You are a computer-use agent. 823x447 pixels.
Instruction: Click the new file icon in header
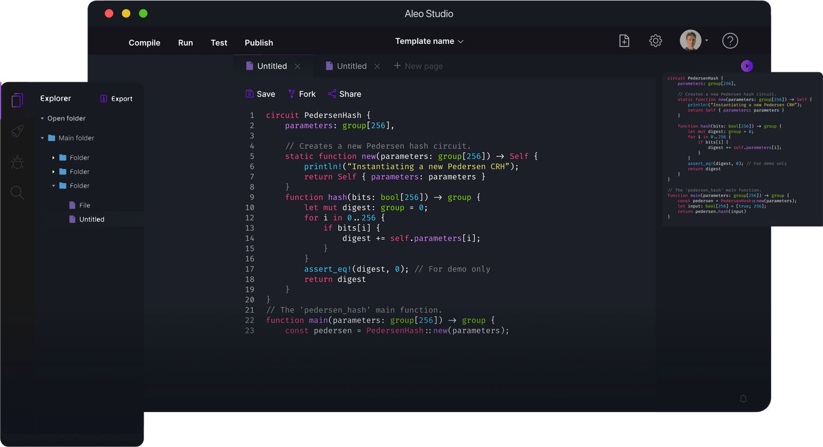click(x=624, y=41)
